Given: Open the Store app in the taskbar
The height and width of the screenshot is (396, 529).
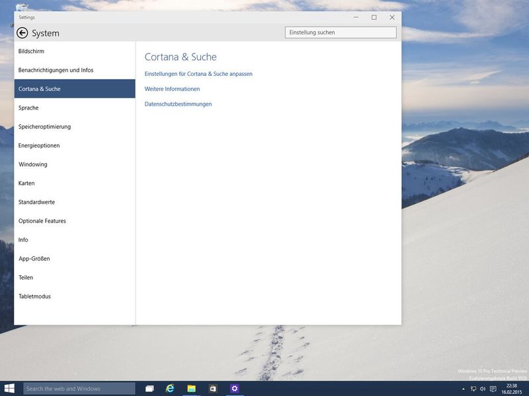Looking at the screenshot, I should point(213,389).
